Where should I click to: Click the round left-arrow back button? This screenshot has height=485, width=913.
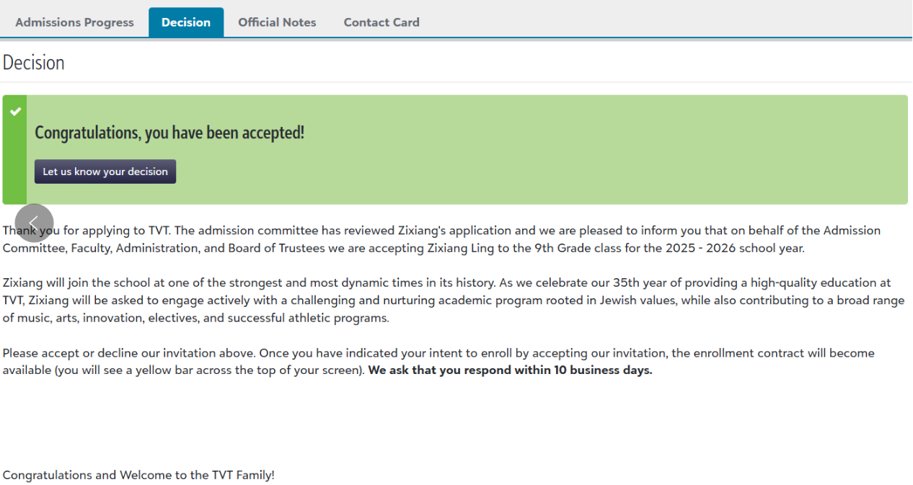tap(34, 223)
